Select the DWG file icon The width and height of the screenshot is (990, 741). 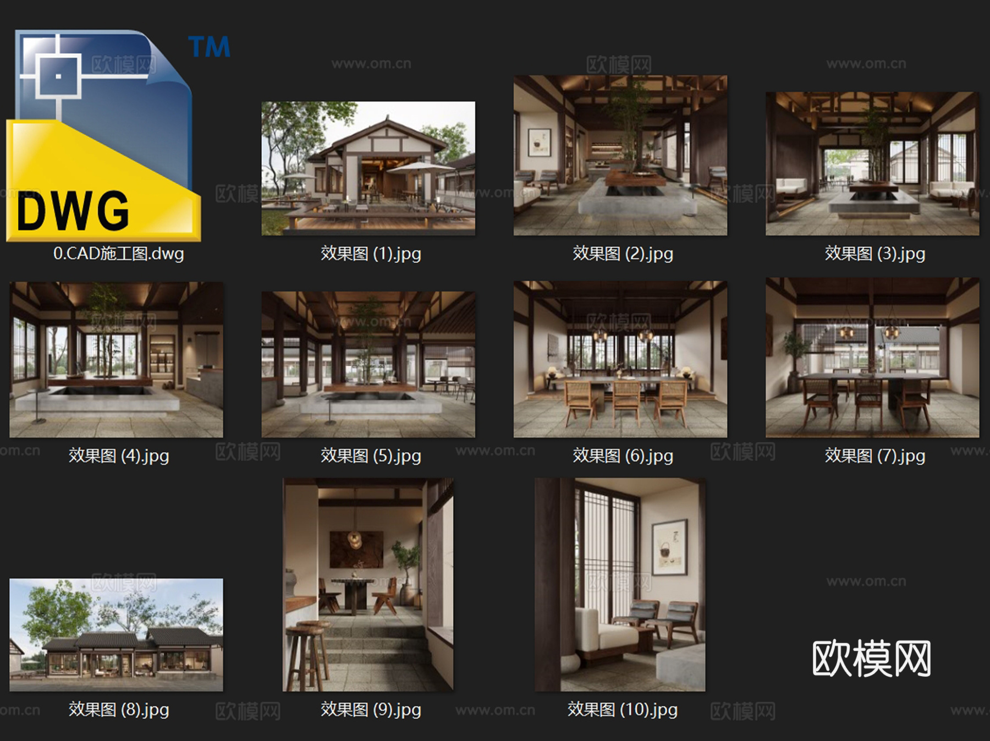(105, 135)
